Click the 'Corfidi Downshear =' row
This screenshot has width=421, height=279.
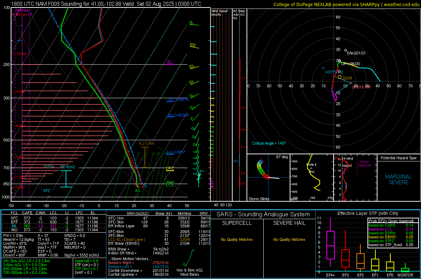[138, 270]
